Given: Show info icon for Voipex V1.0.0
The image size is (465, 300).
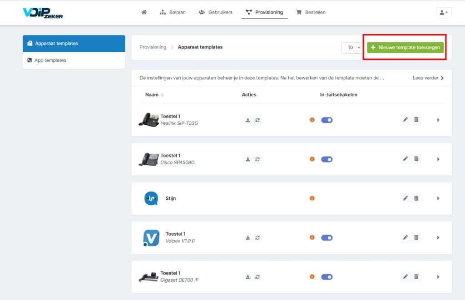Looking at the screenshot, I should [312, 237].
